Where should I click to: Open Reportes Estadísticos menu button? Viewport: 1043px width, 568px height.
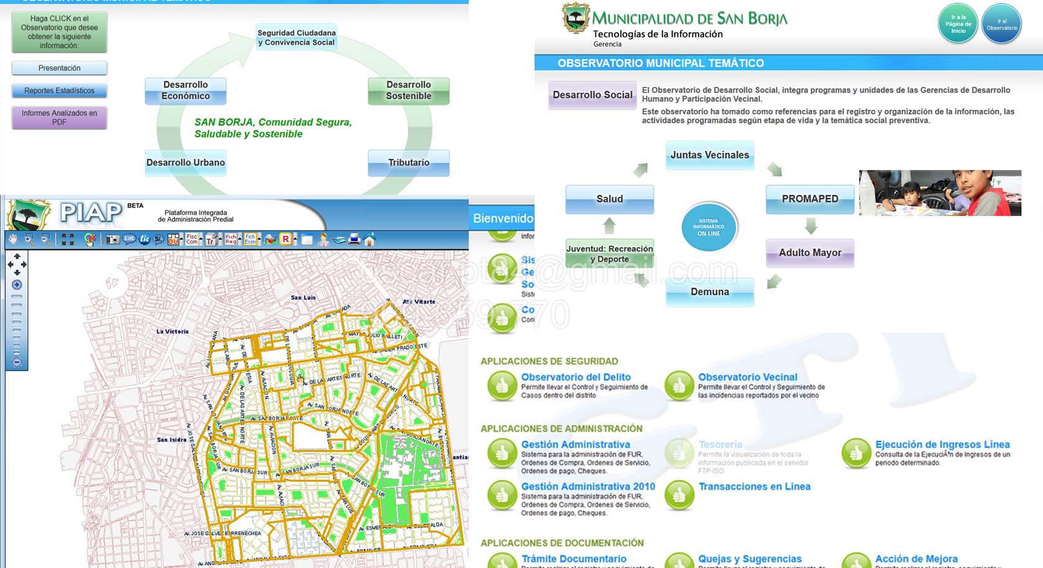[60, 91]
